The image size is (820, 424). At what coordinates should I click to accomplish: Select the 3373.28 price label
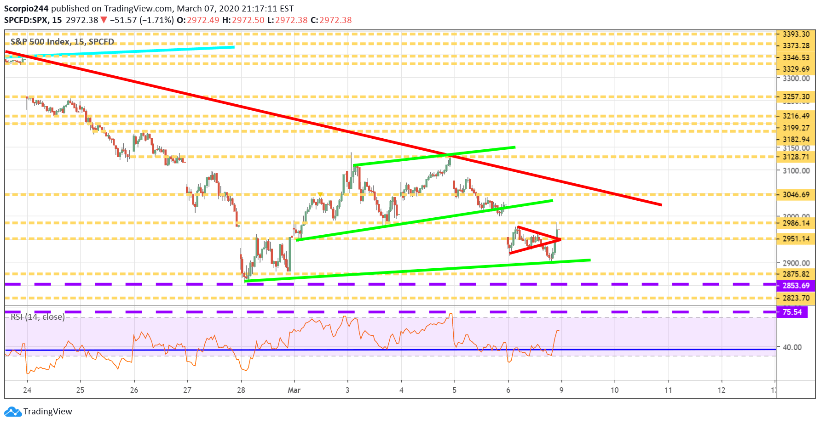click(x=796, y=45)
